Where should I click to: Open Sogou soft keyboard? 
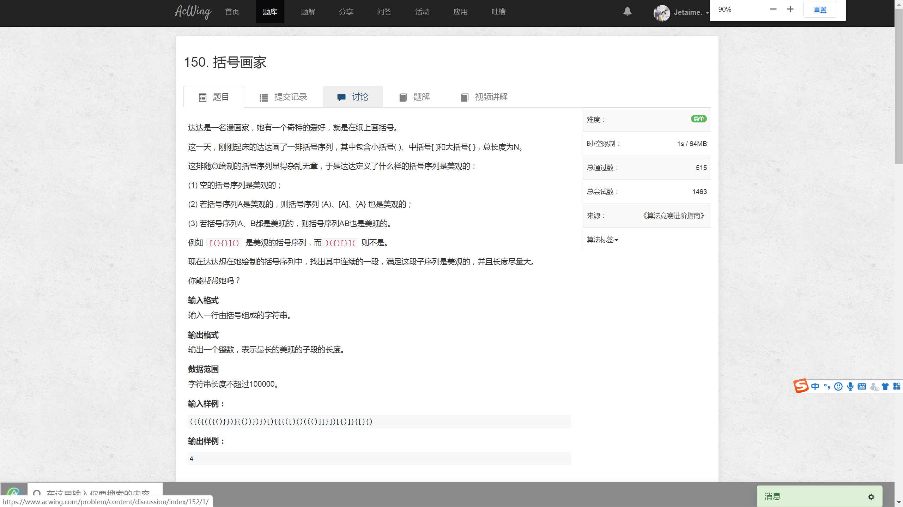tap(862, 386)
